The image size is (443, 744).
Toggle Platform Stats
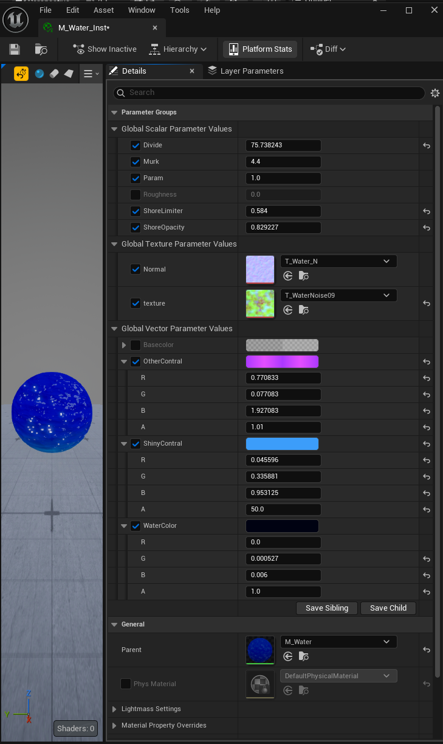260,49
